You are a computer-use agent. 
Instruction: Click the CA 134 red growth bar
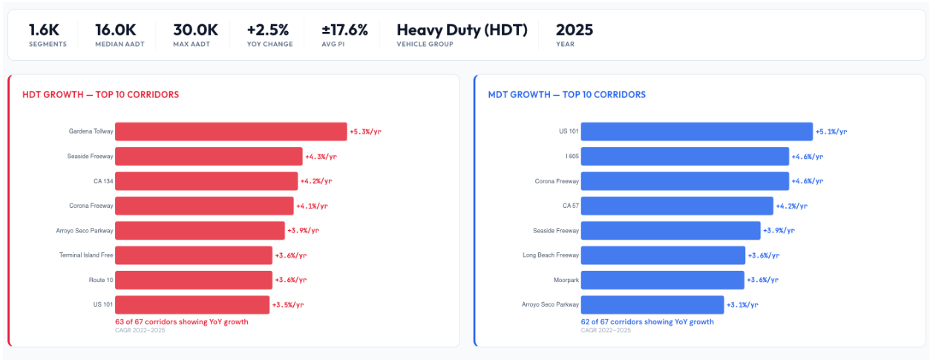[206, 181]
